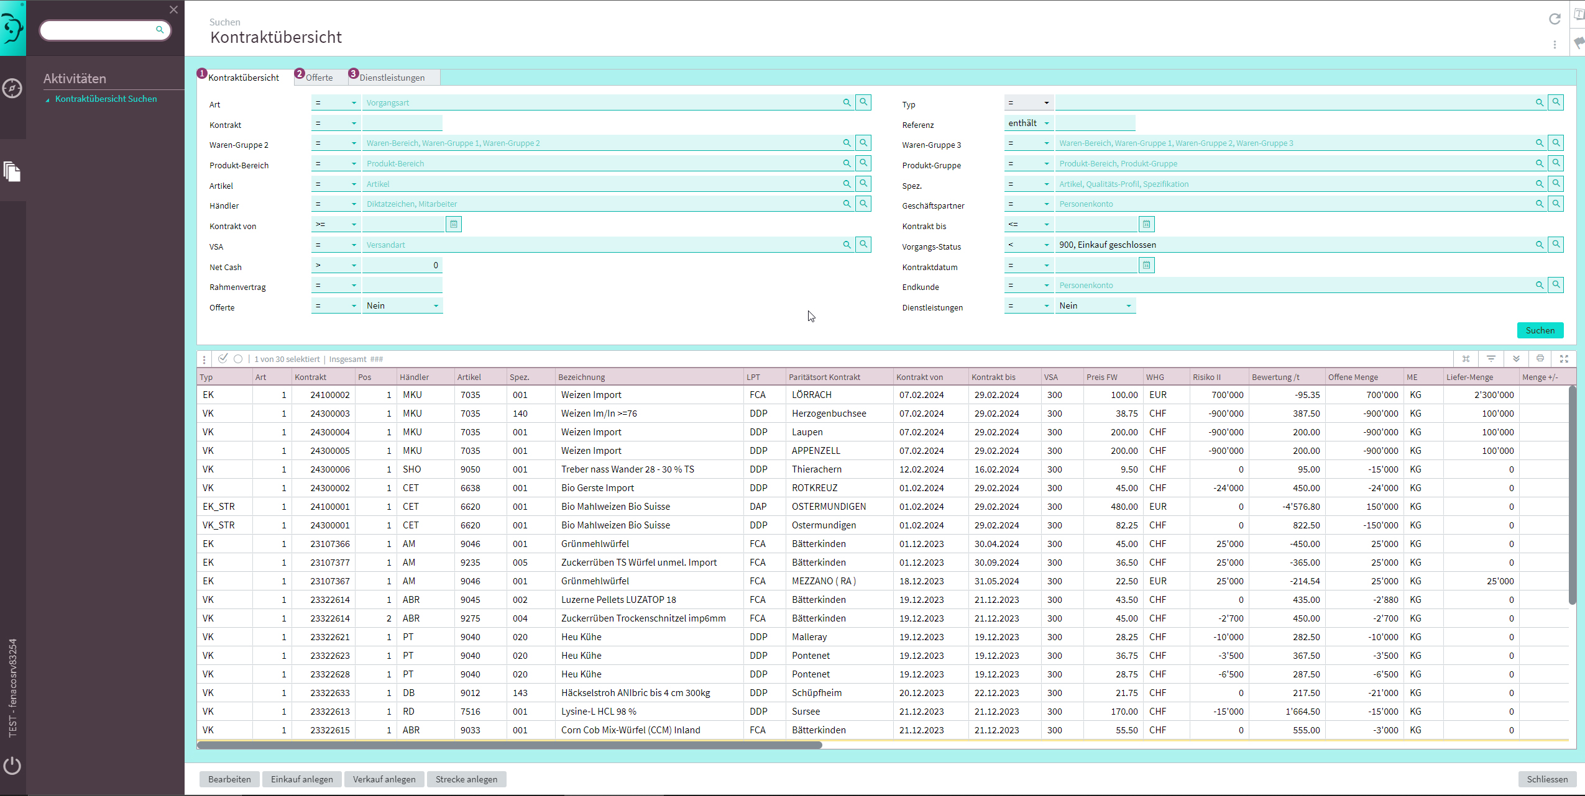Switch to the Dienstleistungen tab
This screenshot has height=796, width=1585.
392,78
